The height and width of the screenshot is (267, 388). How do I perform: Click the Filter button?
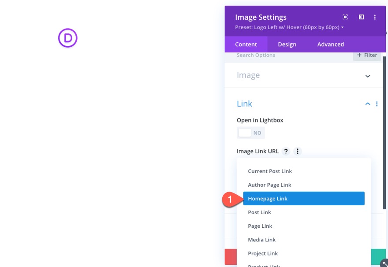pyautogui.click(x=367, y=55)
